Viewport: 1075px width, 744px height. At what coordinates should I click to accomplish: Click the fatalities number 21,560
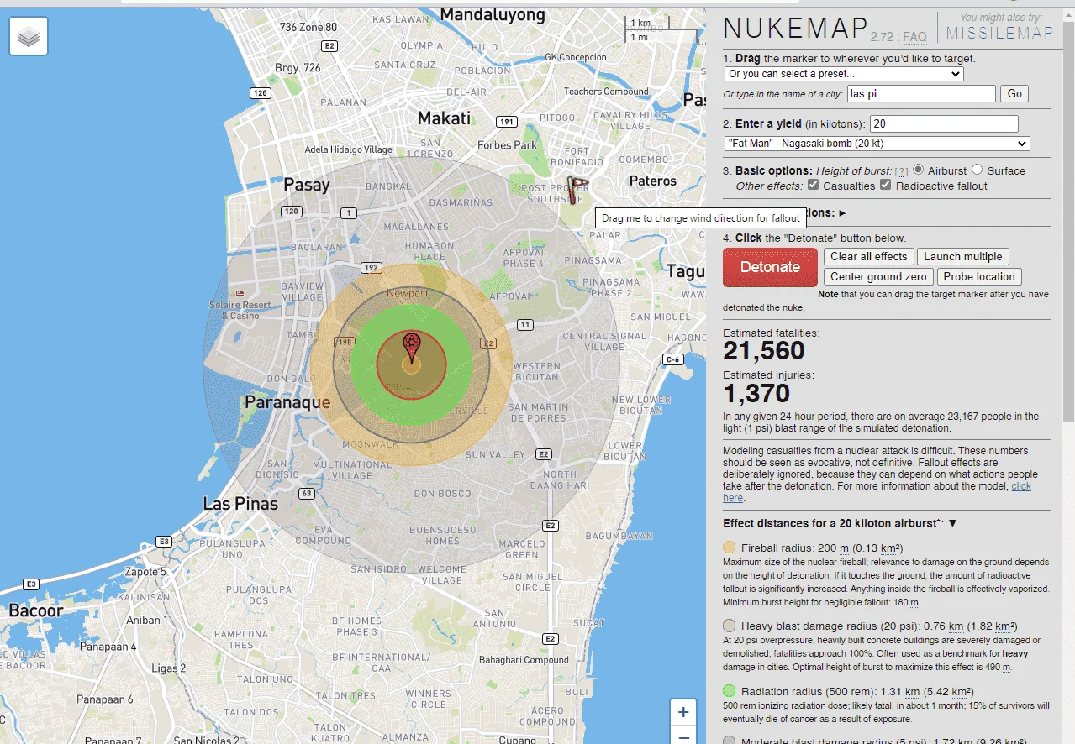[764, 350]
